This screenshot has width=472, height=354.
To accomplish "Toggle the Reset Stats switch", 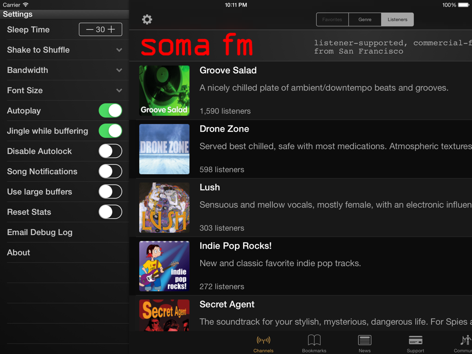I will [110, 212].
